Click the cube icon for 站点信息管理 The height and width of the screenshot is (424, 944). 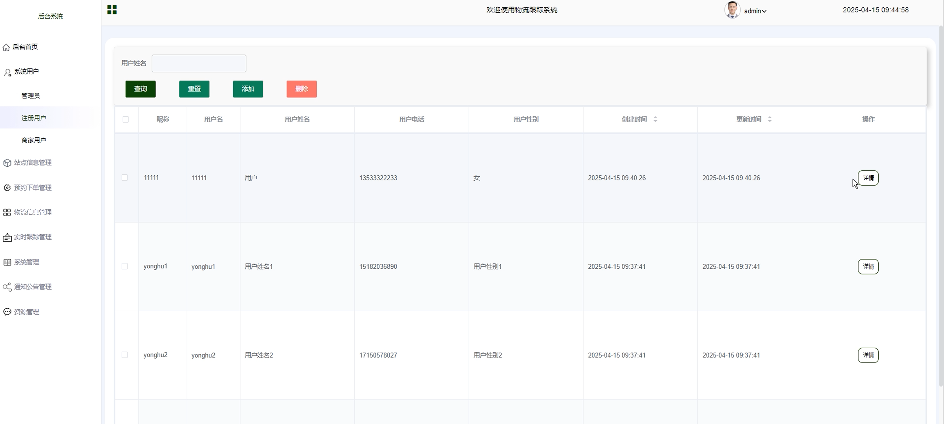(x=7, y=163)
